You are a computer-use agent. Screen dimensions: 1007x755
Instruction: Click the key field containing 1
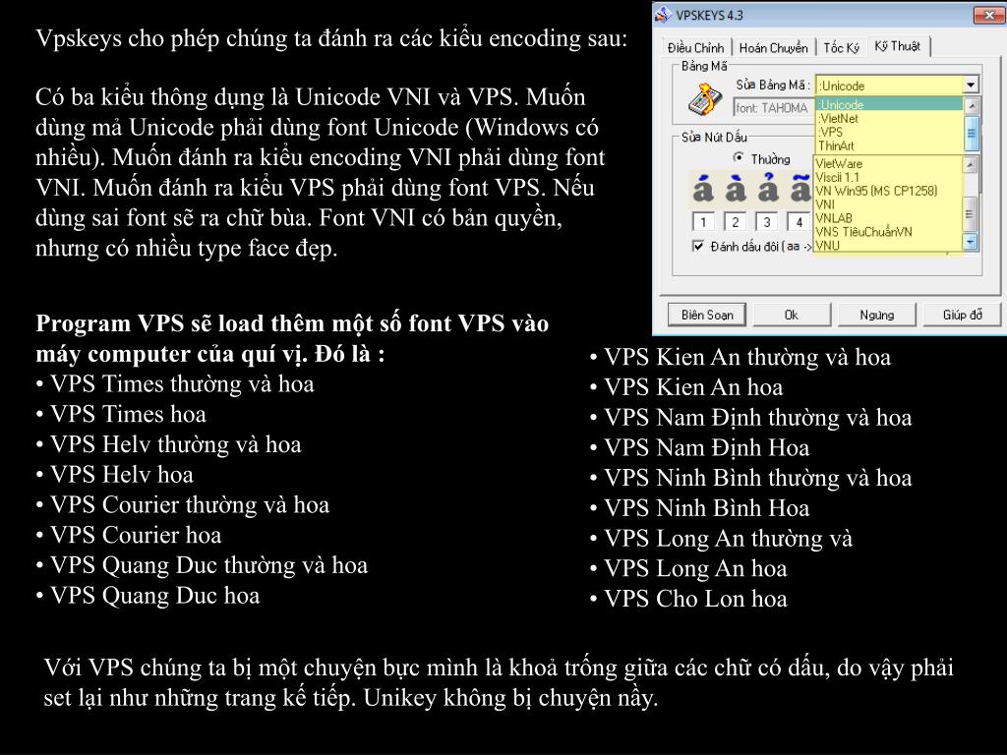pos(703,222)
